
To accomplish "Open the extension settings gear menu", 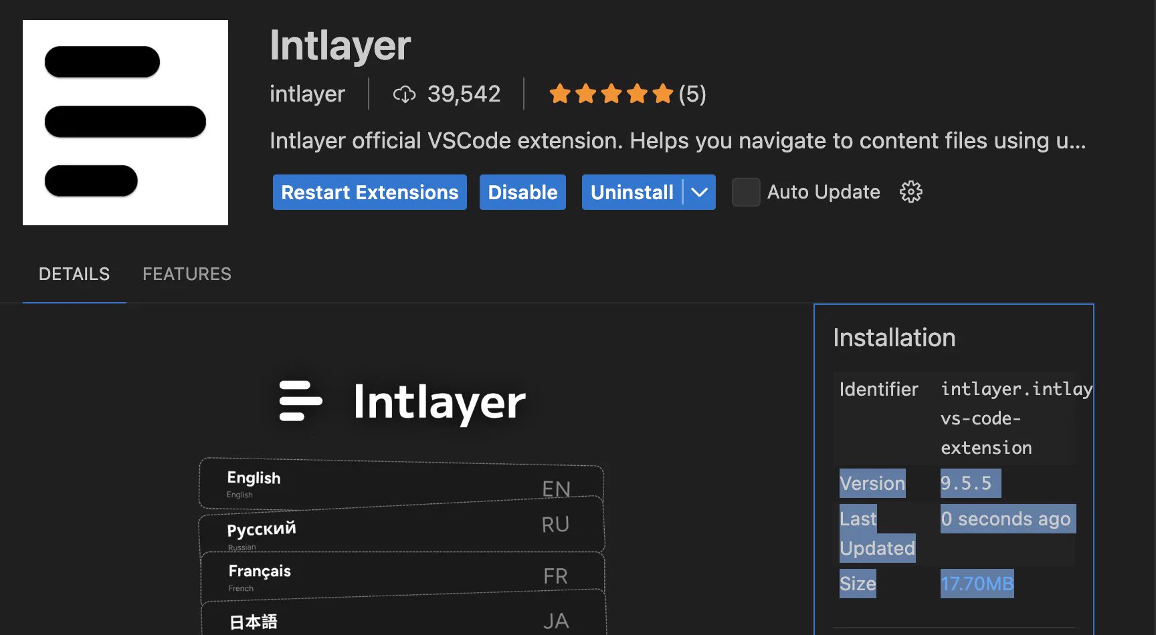I will [x=910, y=193].
